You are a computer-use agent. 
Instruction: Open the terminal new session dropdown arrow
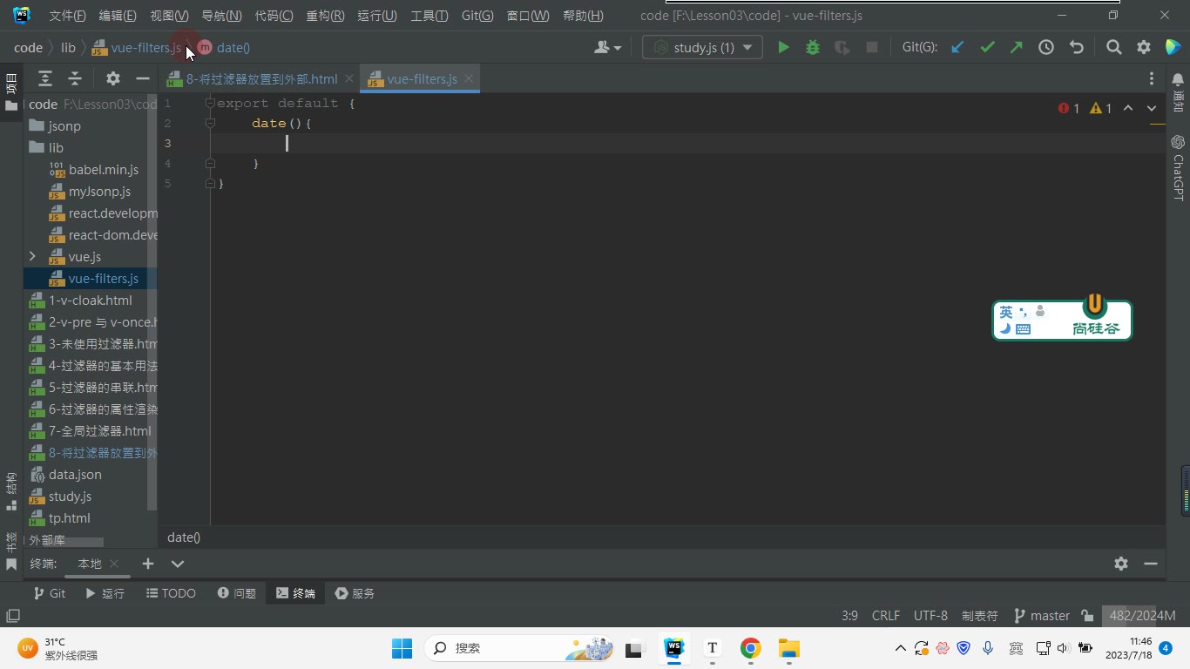point(178,564)
